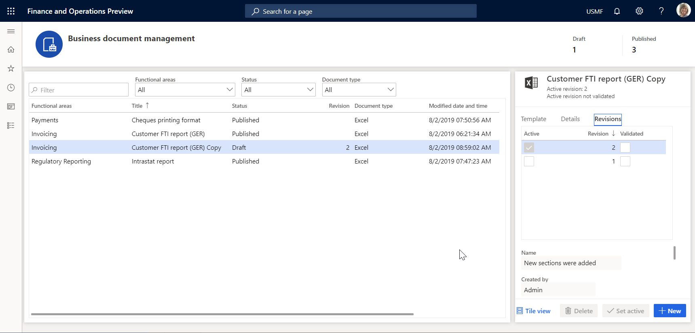Go to Home via sidebar icon

(11, 50)
